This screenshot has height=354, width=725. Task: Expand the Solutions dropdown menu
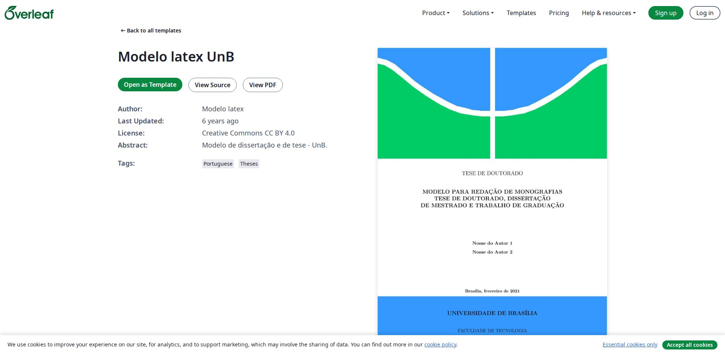click(478, 13)
